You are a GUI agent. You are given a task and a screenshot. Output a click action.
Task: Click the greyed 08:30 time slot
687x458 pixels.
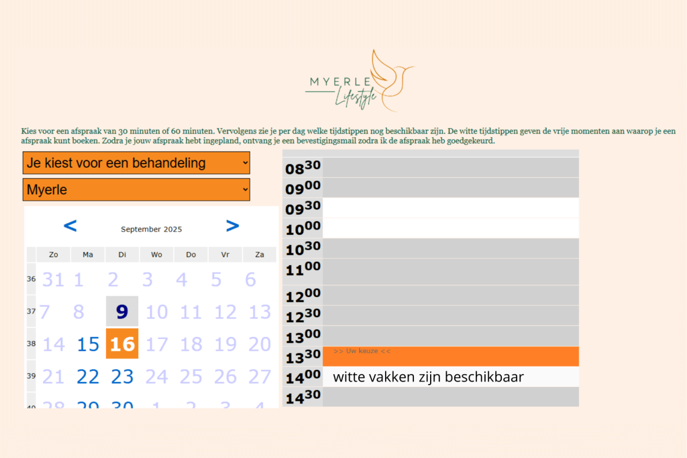(450, 167)
